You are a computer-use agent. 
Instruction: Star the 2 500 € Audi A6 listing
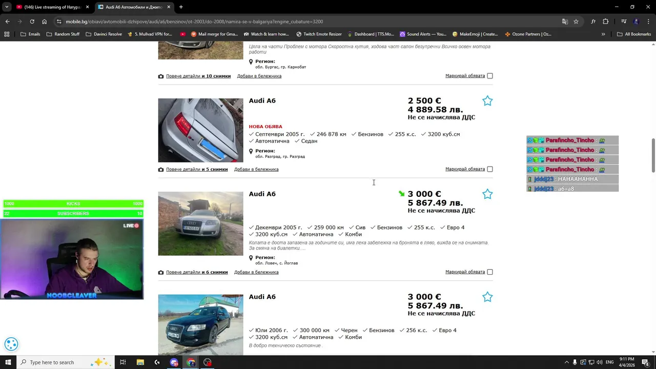[487, 101]
